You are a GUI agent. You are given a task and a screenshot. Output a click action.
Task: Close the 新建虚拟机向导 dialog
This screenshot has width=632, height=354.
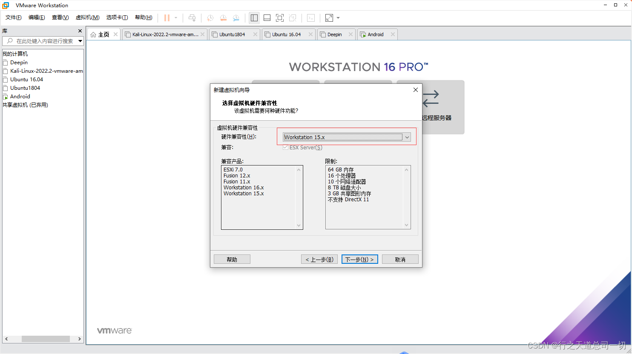coord(416,90)
